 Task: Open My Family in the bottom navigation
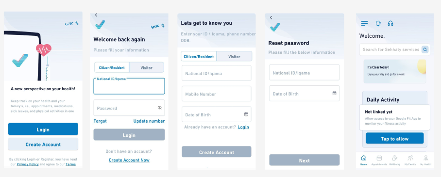coord(410,160)
